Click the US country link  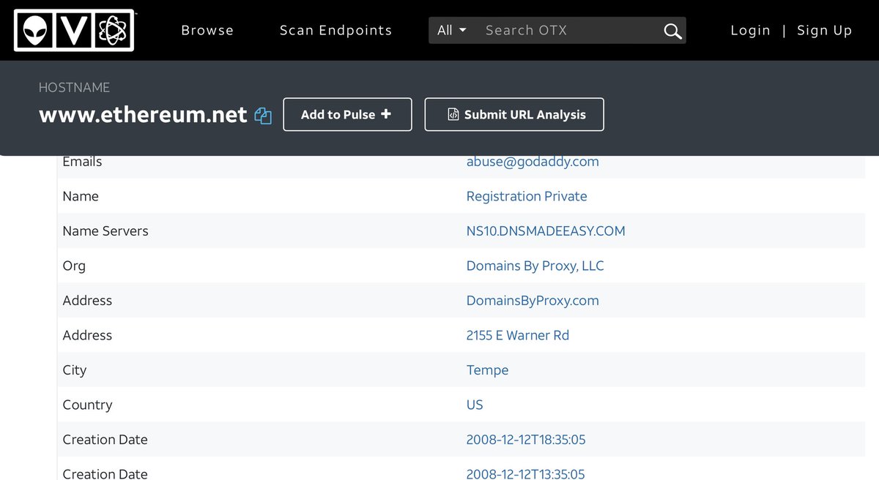click(x=475, y=405)
